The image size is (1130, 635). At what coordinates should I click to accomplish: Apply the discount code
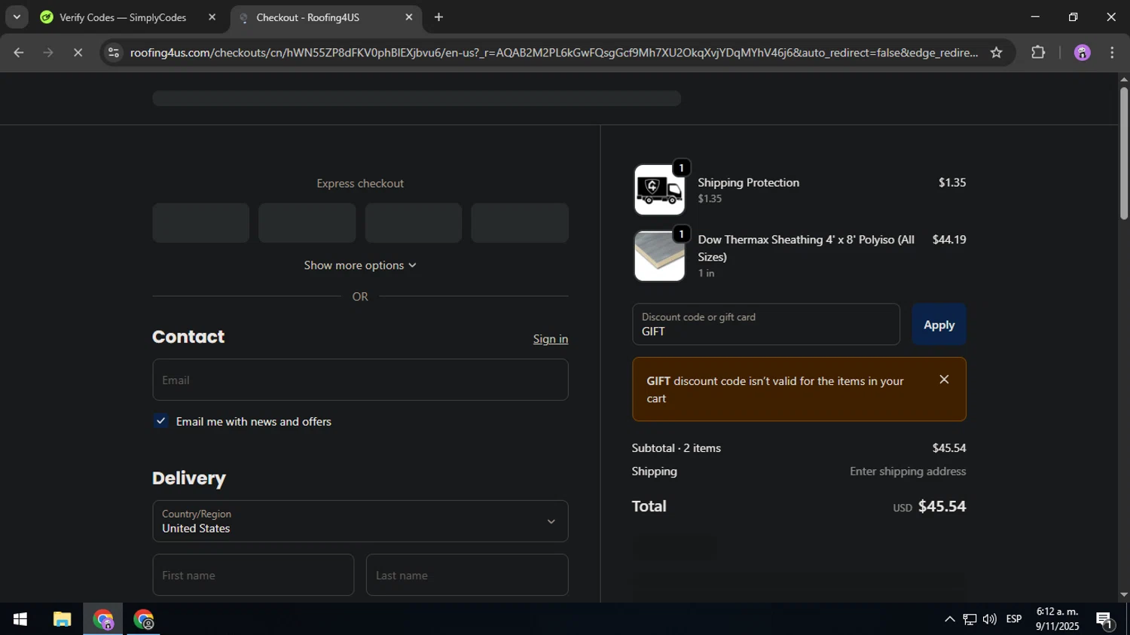point(939,325)
